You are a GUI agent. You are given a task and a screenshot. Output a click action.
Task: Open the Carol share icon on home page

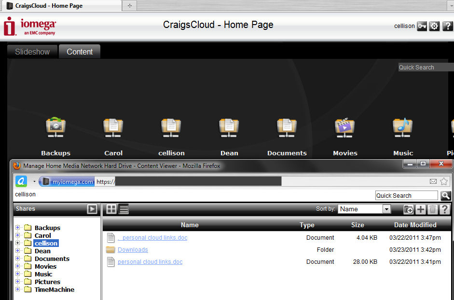click(x=113, y=127)
